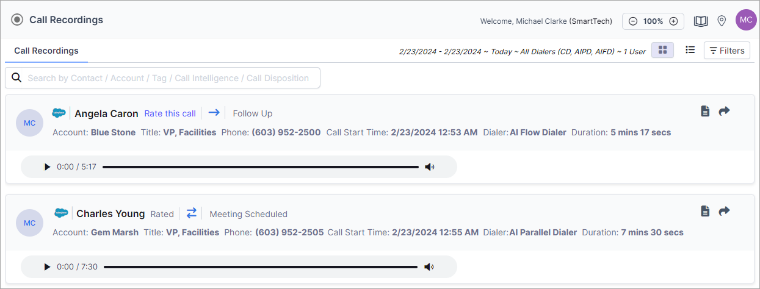Open transcript document icon for Angela Caron
760x289 pixels.
705,111
